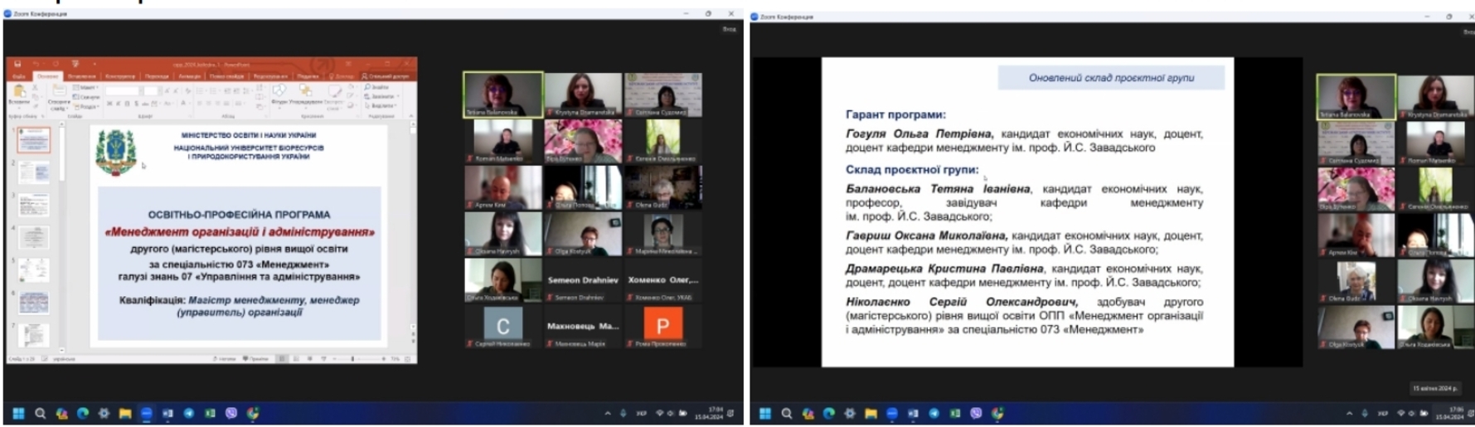Select slide 2 thumbnail in PowerPoint panel
Viewport: 1475px width, 427px height.
click(x=34, y=172)
